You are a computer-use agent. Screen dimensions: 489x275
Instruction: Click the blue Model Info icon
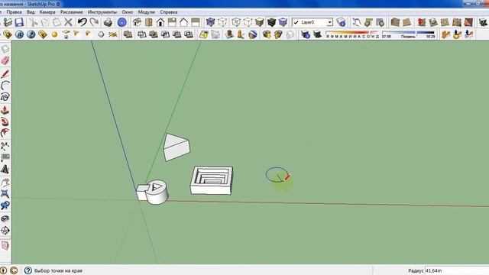pos(122,22)
